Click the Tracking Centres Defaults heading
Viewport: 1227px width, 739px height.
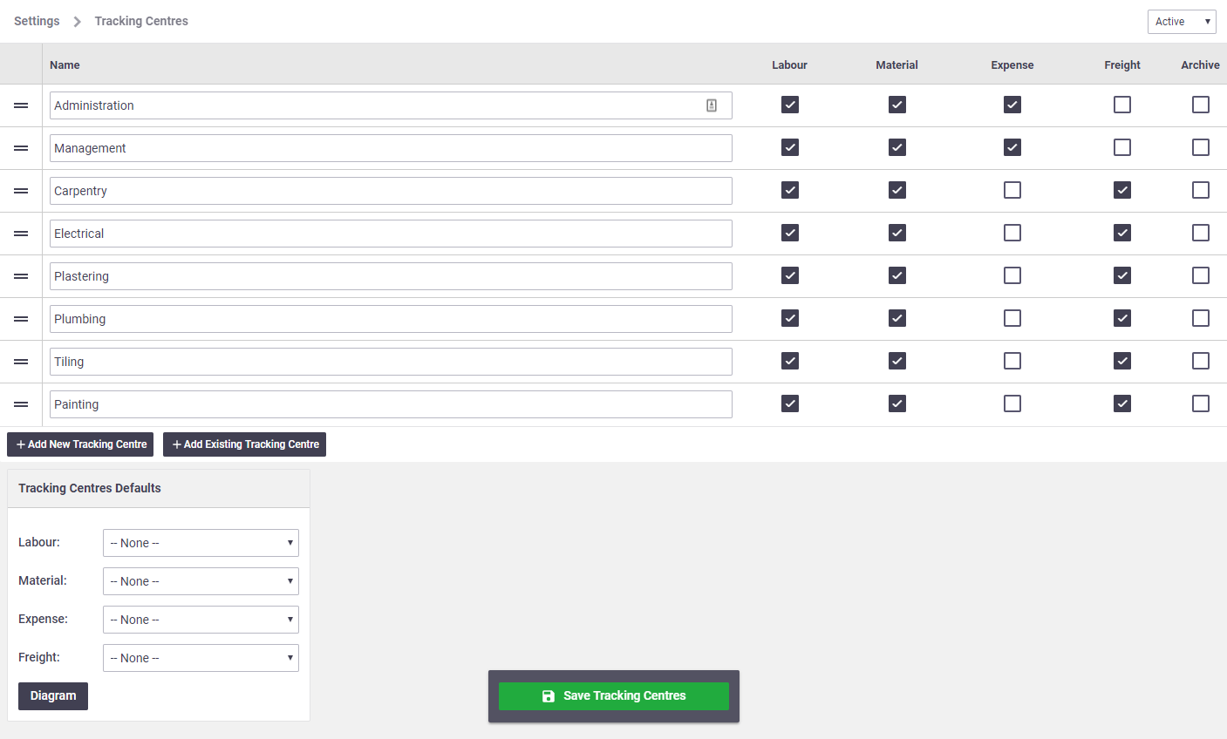click(90, 488)
